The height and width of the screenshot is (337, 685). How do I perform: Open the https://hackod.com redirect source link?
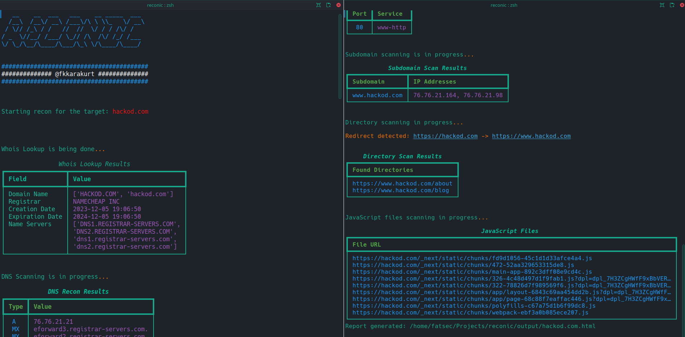[x=446, y=136]
